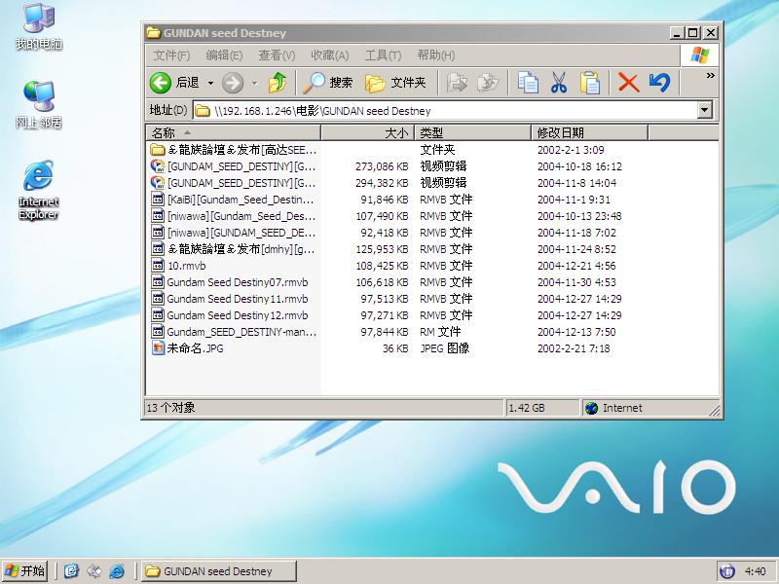Screen dimensions: 779x584
Task: Click the green Back arrow icon
Action: (161, 83)
